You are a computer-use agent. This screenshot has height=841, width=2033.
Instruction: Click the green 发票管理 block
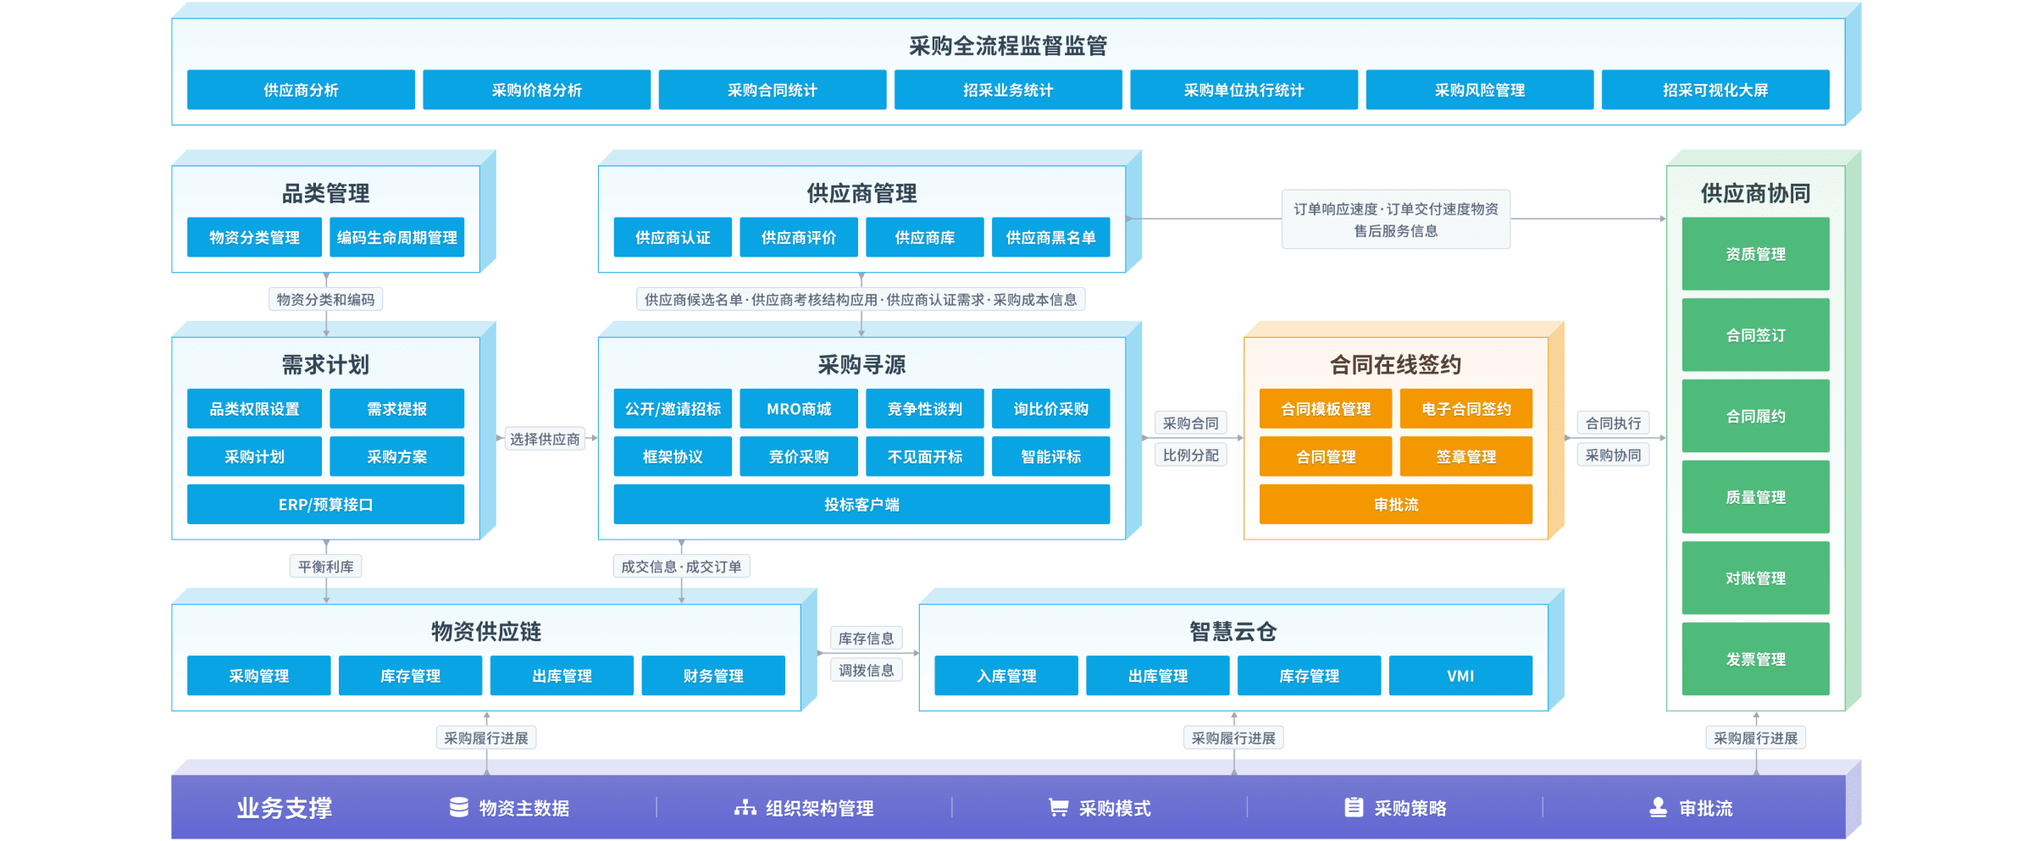coord(1755,659)
